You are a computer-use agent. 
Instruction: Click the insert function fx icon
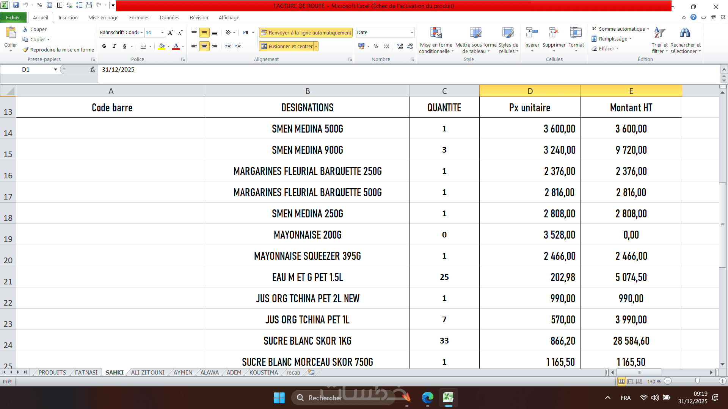tap(93, 69)
